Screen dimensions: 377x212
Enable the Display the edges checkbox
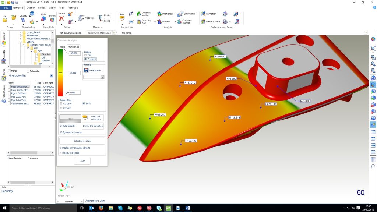[61, 153]
